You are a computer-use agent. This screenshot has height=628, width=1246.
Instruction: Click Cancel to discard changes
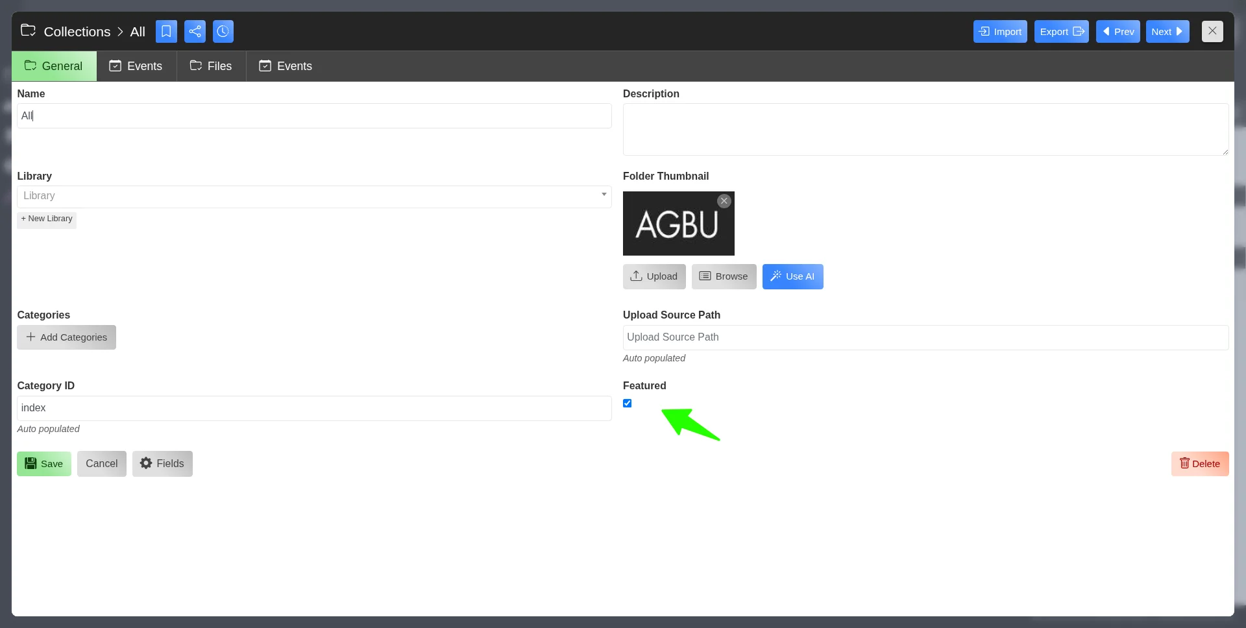pyautogui.click(x=101, y=464)
